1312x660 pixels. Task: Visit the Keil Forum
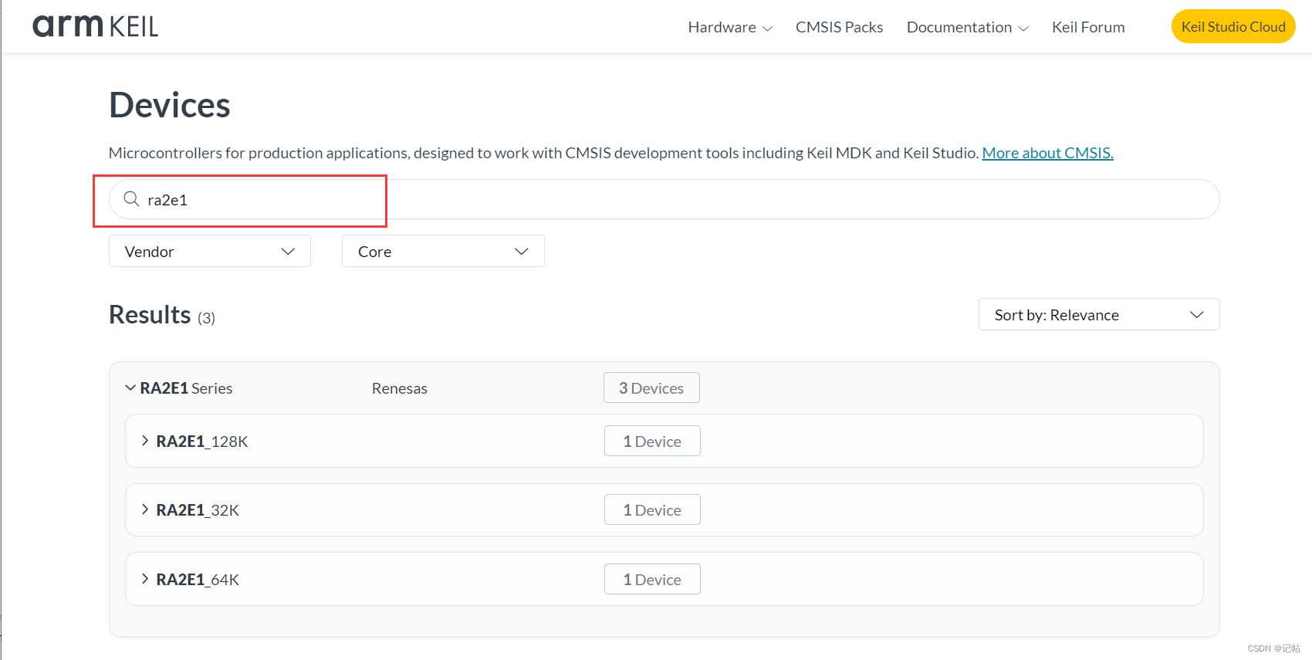pyautogui.click(x=1088, y=27)
